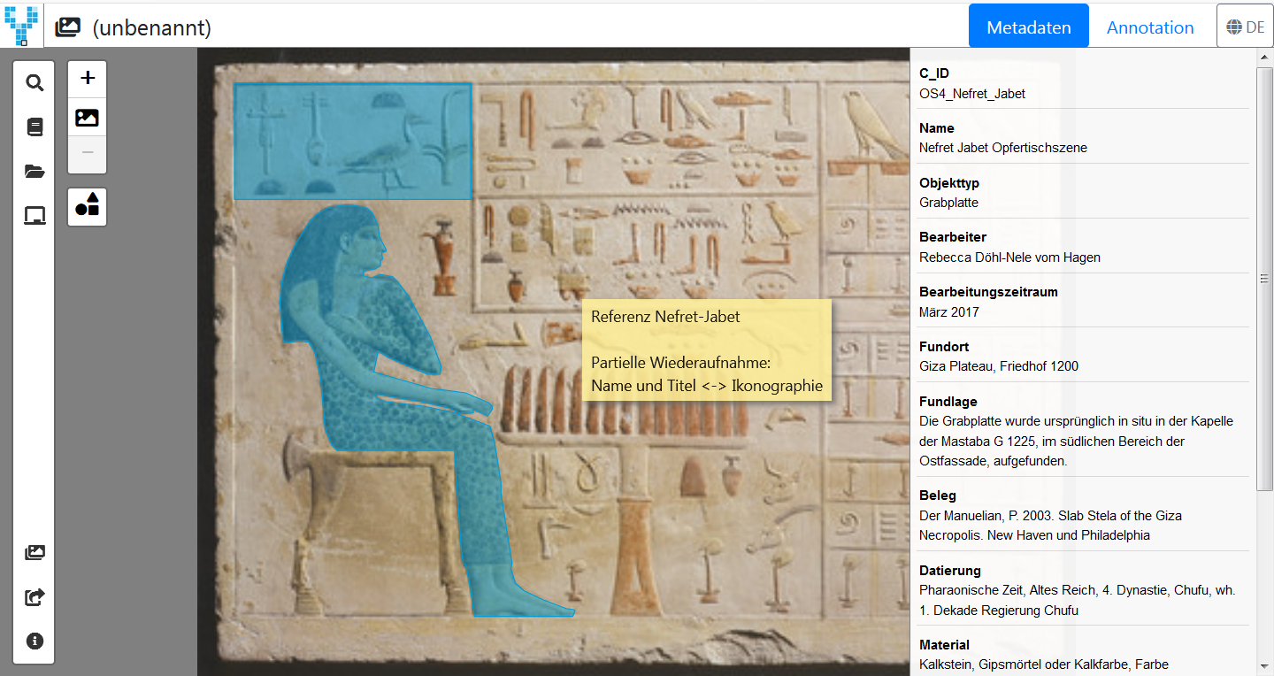Switch to the Annotation tab
1274x676 pixels.
point(1150,27)
